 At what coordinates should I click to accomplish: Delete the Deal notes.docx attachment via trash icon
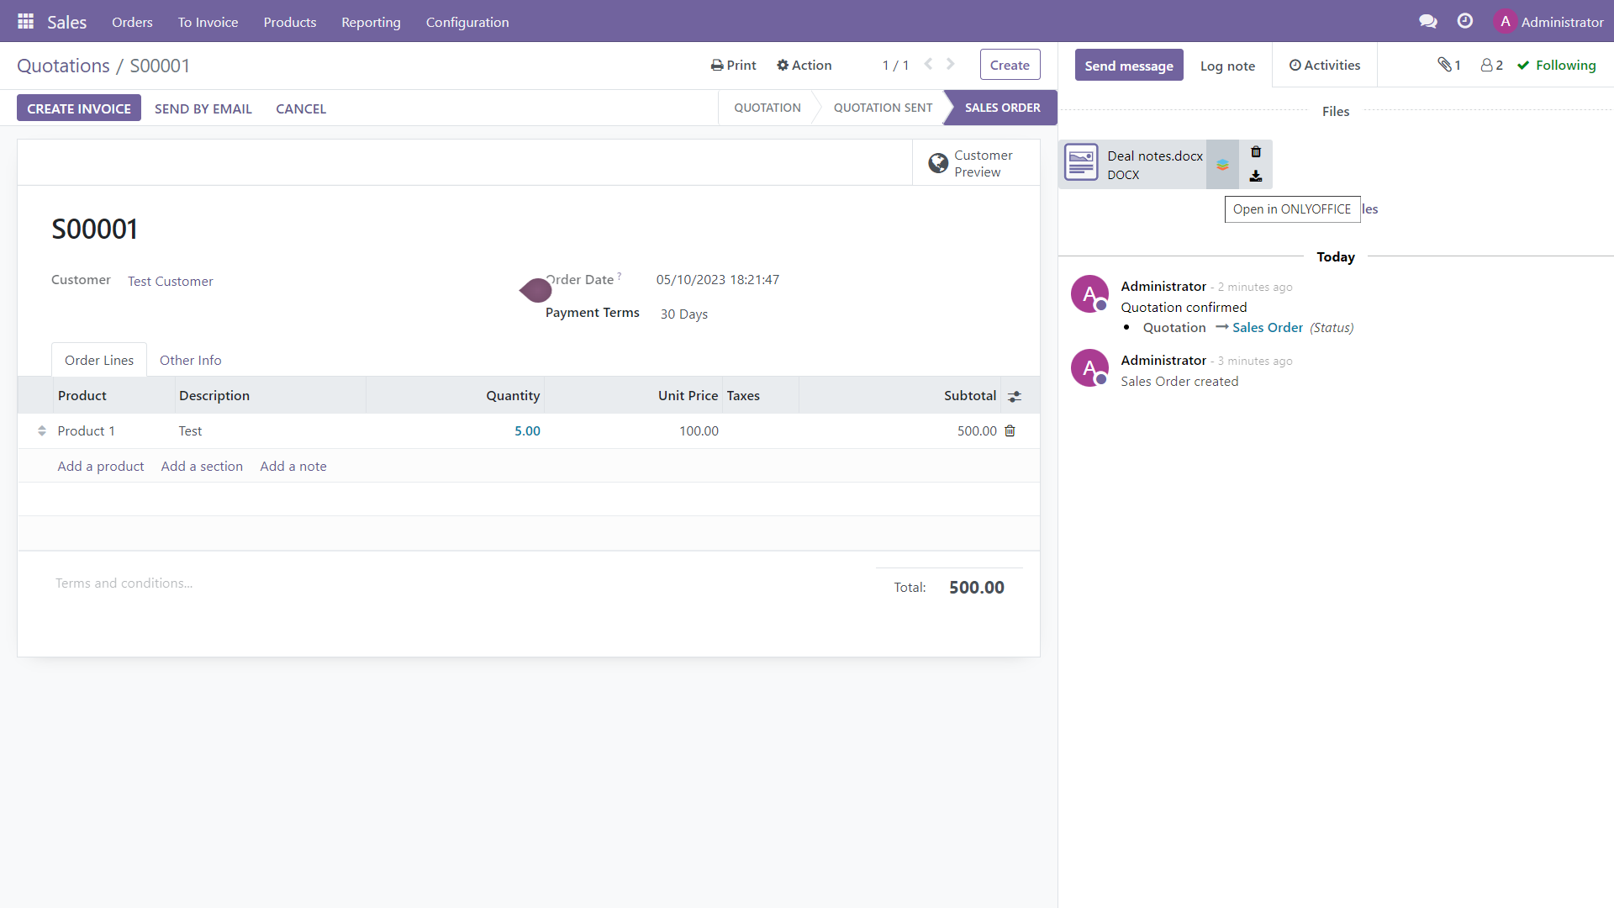click(1256, 152)
